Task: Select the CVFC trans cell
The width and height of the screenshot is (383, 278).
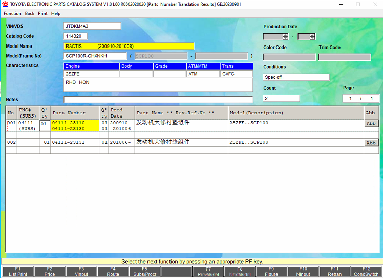Action: click(237, 74)
